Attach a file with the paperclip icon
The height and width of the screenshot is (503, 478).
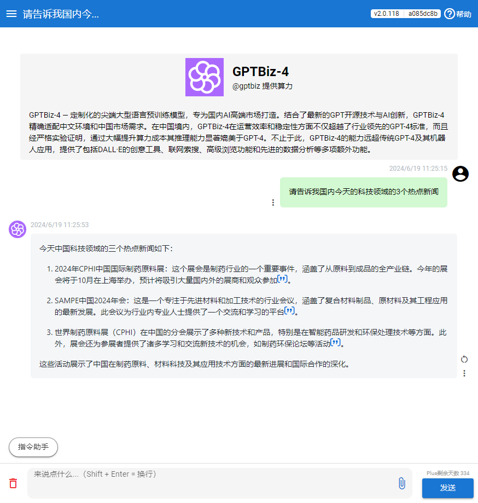401,483
